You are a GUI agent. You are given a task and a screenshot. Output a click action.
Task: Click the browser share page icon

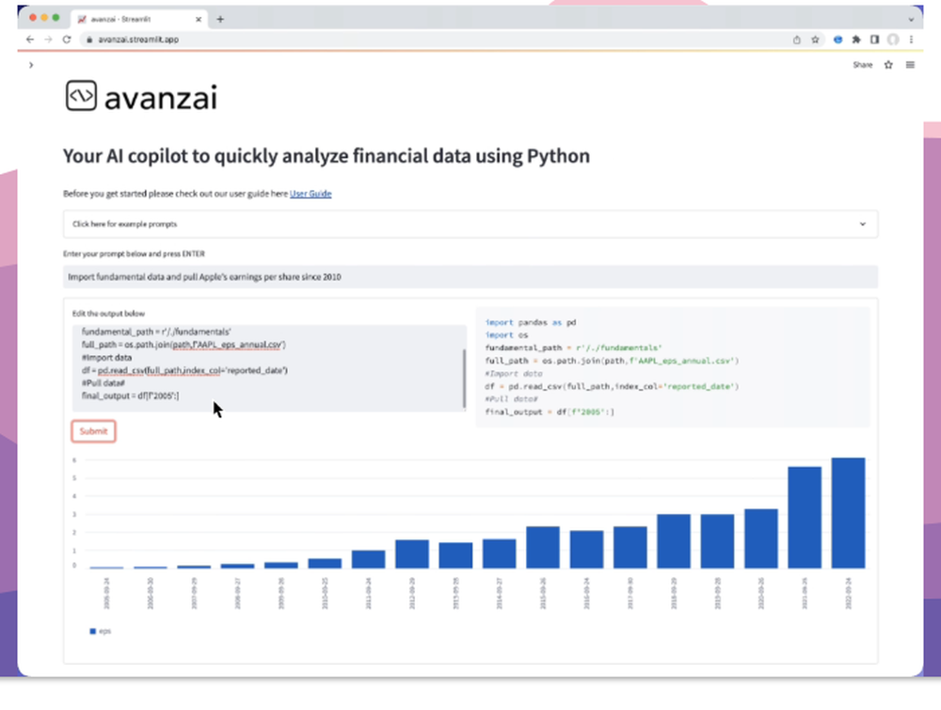[x=797, y=40]
